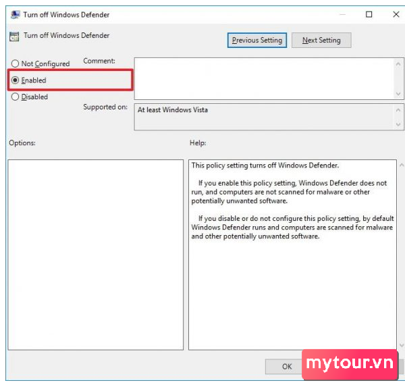Click the policy setting icon beside heading

pyautogui.click(x=14, y=36)
